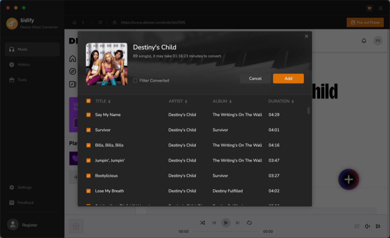Open the hamburger menu at top right

coord(381,8)
